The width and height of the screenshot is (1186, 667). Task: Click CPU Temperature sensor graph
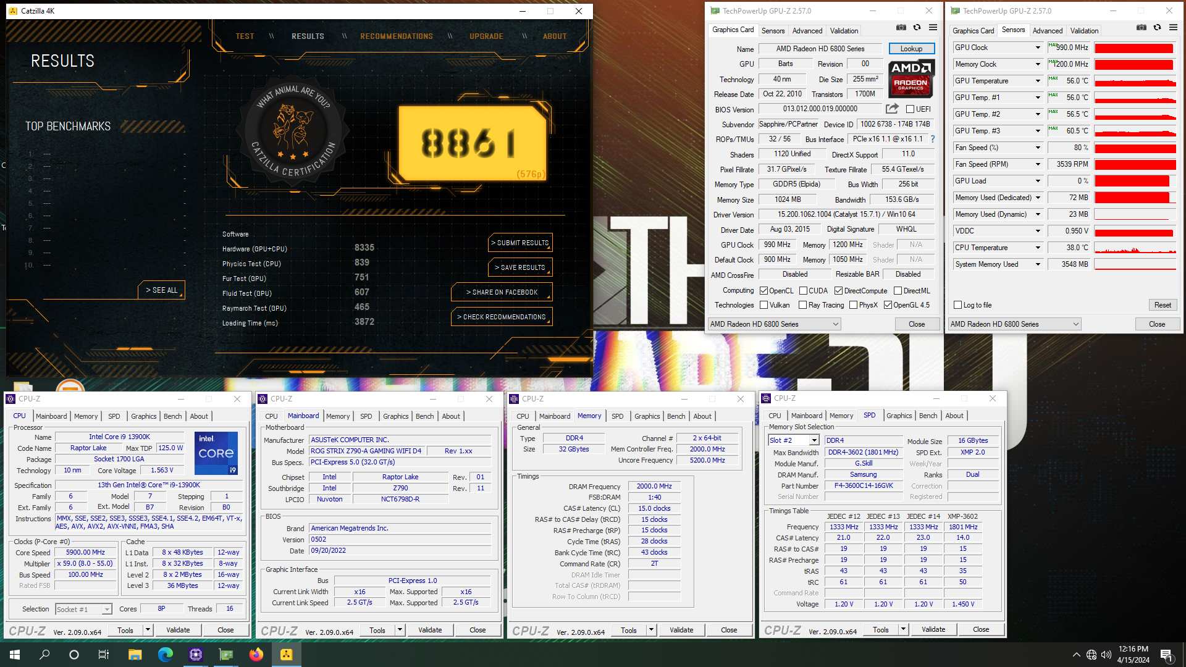point(1135,248)
